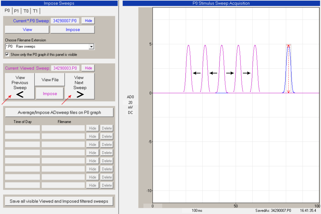Switch to the T0 tab
Image resolution: width=321 pixels, height=214 pixels.
click(x=26, y=11)
